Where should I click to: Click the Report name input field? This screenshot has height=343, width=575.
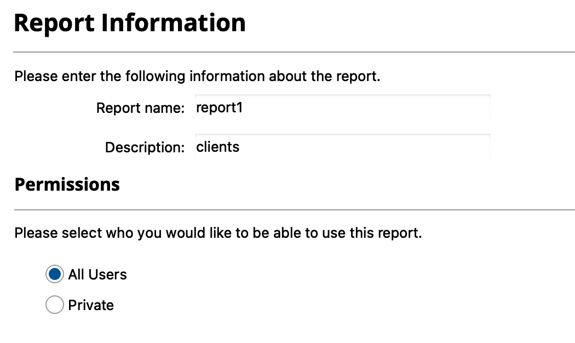pyautogui.click(x=342, y=108)
